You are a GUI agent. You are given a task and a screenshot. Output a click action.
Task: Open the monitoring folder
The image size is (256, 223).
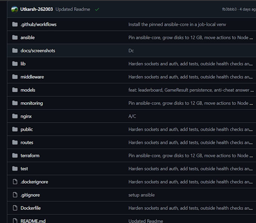32,103
